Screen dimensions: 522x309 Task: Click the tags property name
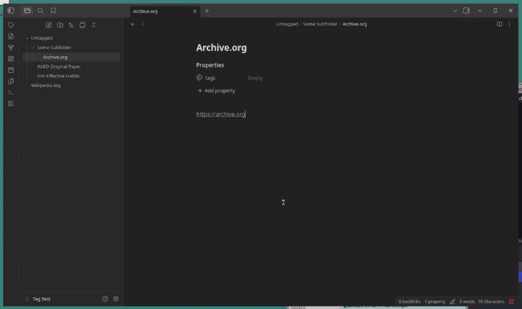tap(210, 78)
